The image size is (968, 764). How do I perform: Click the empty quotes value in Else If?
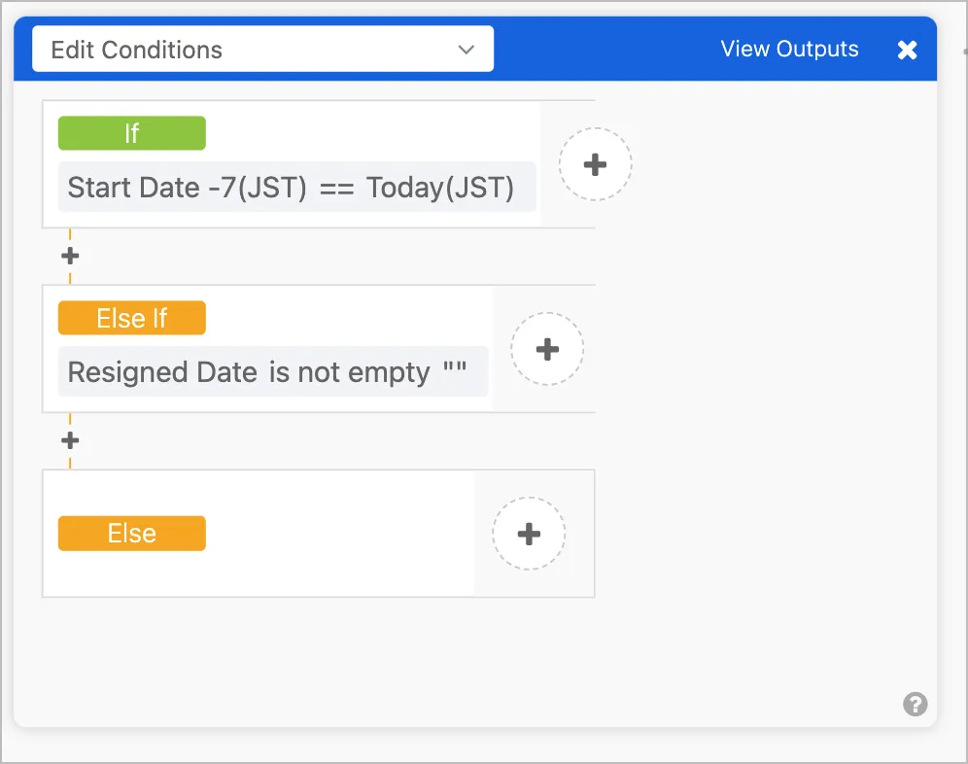click(455, 372)
